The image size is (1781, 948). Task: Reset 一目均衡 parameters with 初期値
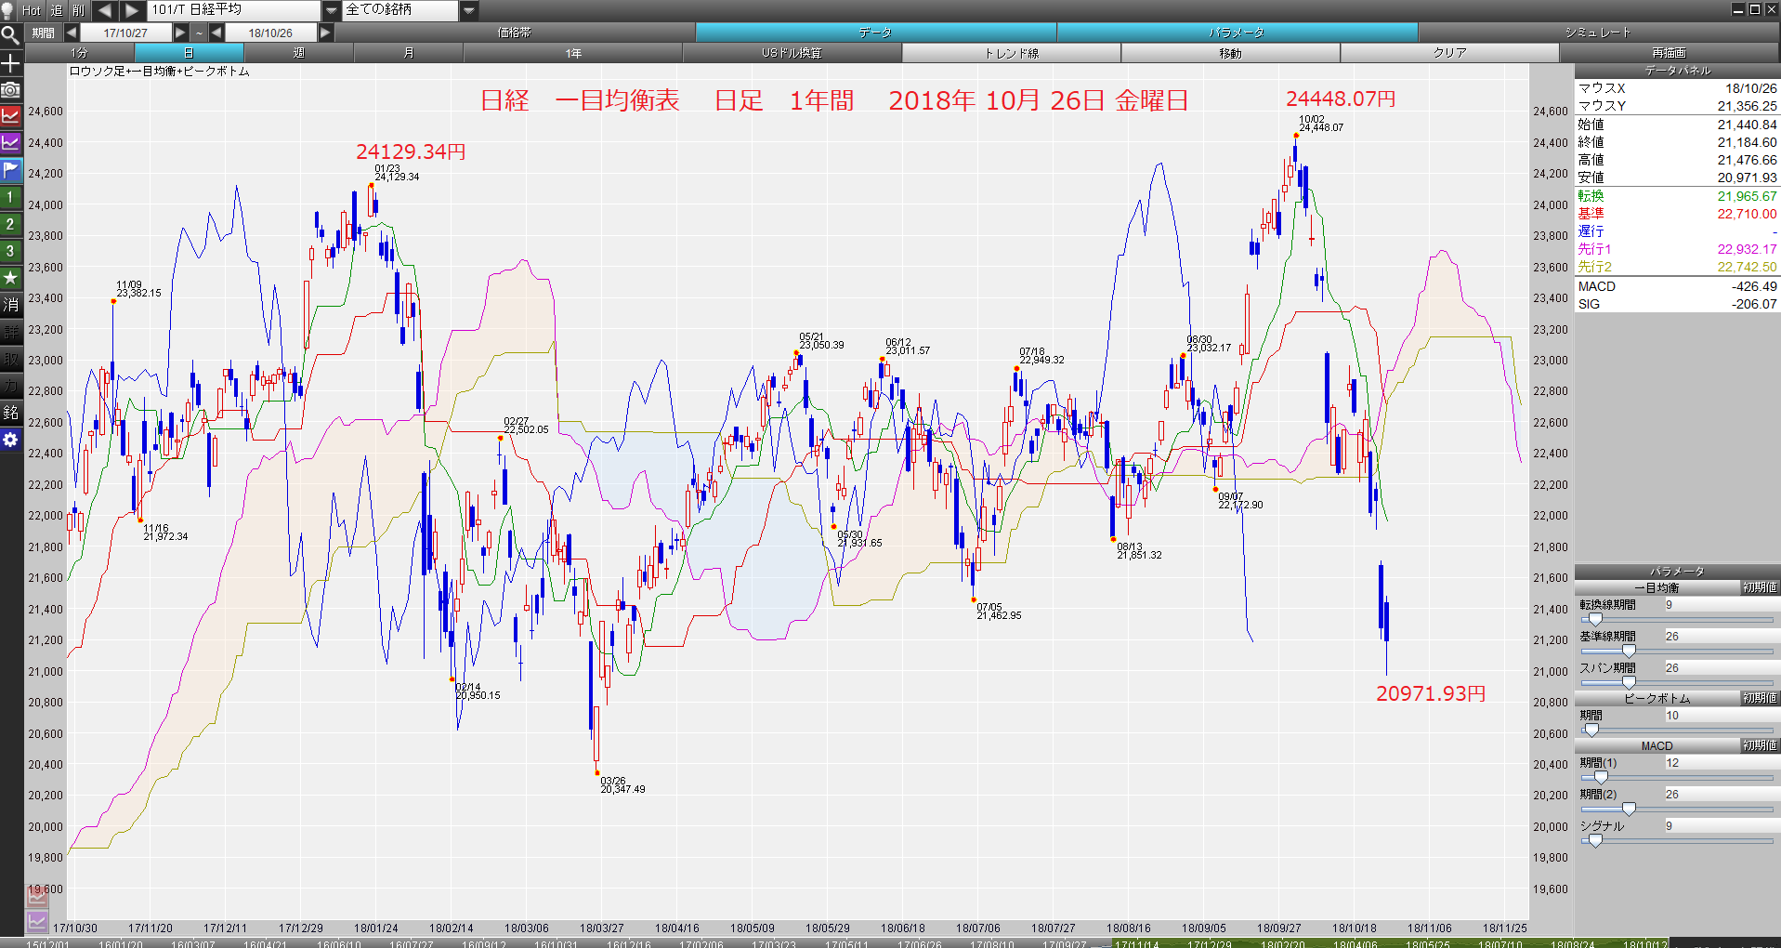[1760, 587]
